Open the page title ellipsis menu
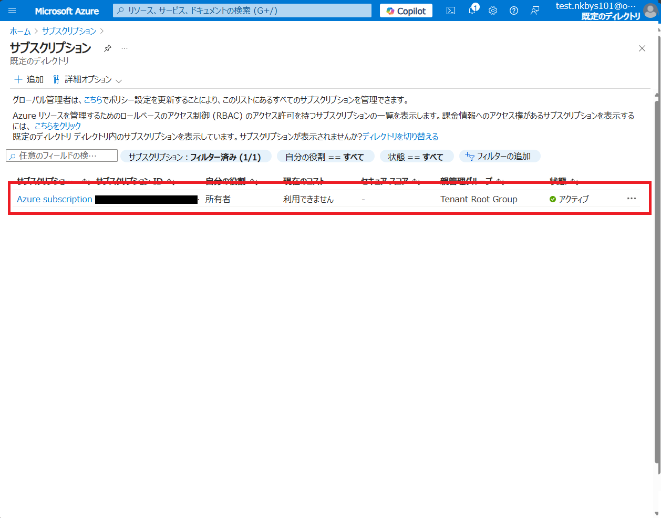The width and height of the screenshot is (661, 518). tap(124, 48)
